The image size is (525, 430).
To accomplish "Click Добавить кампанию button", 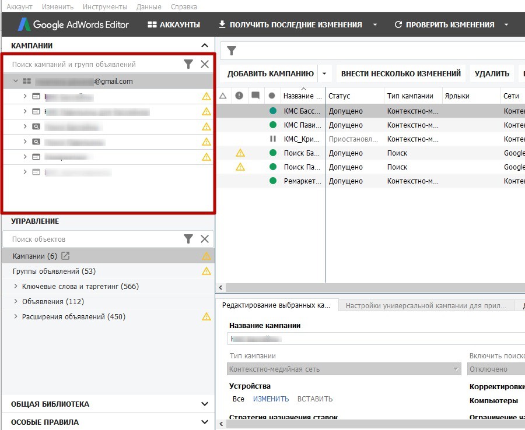I will [270, 73].
